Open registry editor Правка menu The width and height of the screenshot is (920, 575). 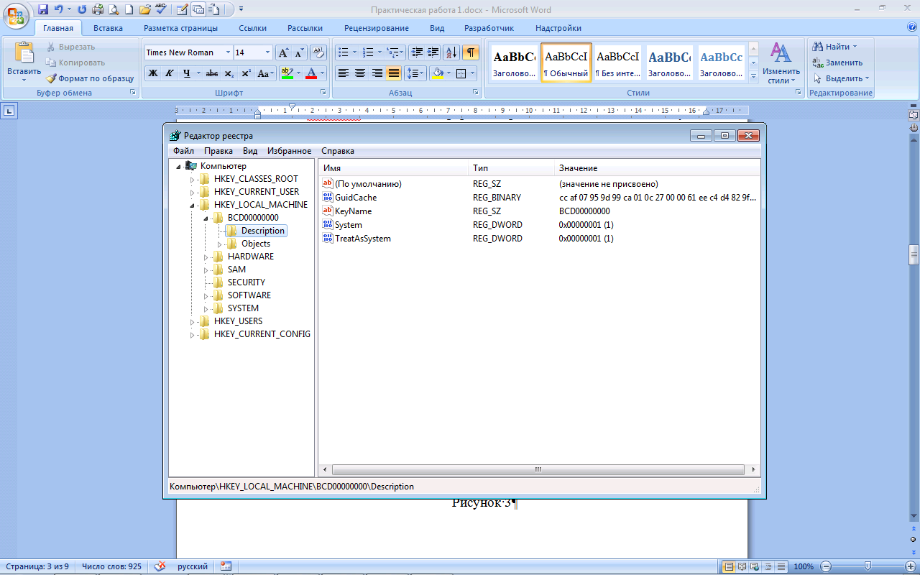coord(218,151)
